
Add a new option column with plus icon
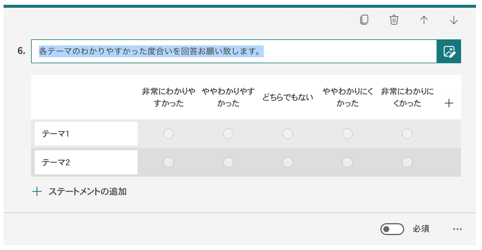pyautogui.click(x=449, y=103)
